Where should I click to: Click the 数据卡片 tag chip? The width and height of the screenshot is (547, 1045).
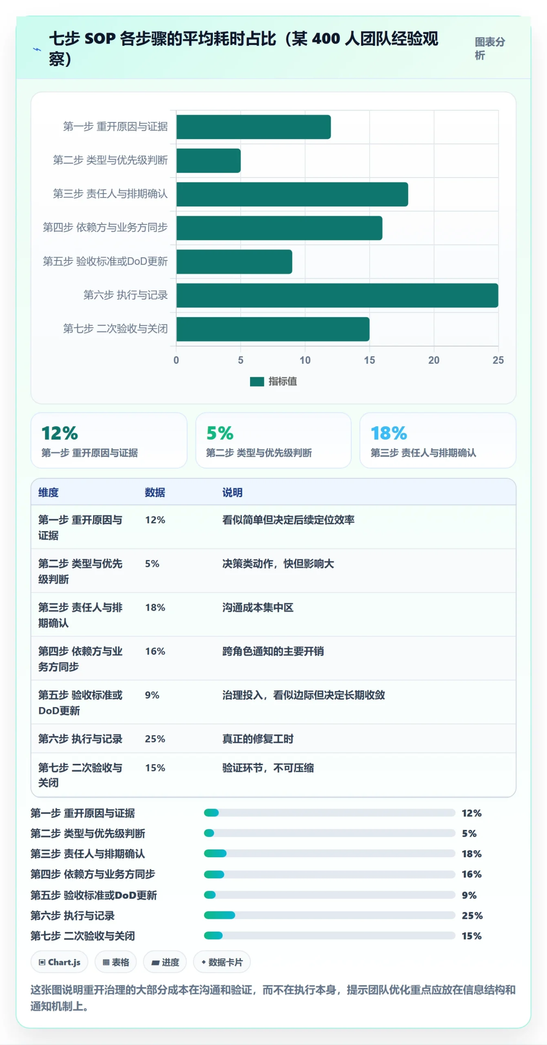coord(221,962)
